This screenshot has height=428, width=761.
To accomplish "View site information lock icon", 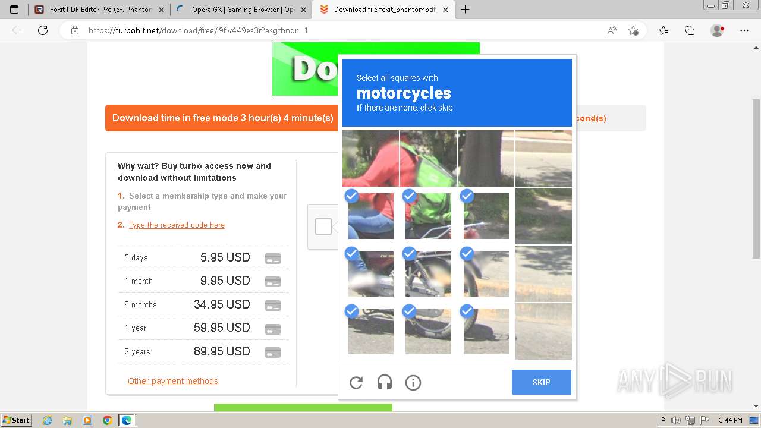I will click(75, 30).
